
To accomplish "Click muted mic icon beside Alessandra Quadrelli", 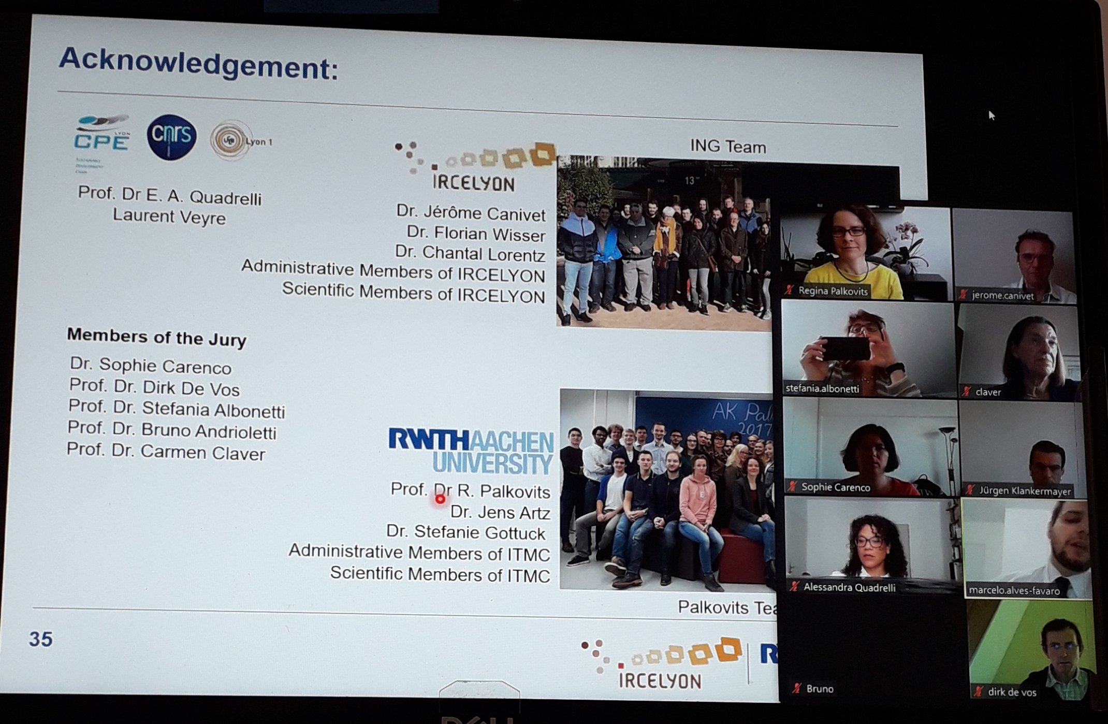I will (794, 586).
